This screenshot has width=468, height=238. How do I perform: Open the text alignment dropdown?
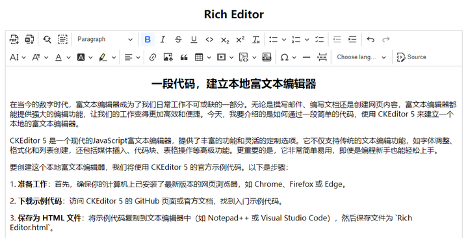132,57
